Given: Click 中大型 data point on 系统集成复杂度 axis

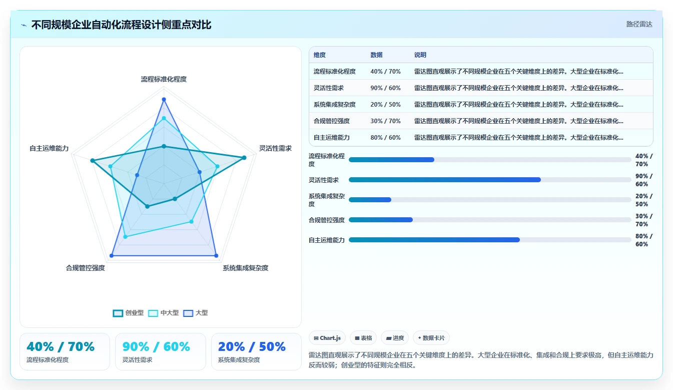Looking at the screenshot, I should pyautogui.click(x=191, y=221).
